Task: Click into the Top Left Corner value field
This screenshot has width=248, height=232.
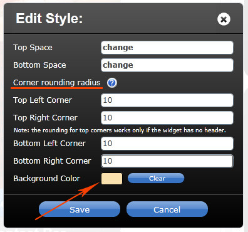Action: point(167,100)
